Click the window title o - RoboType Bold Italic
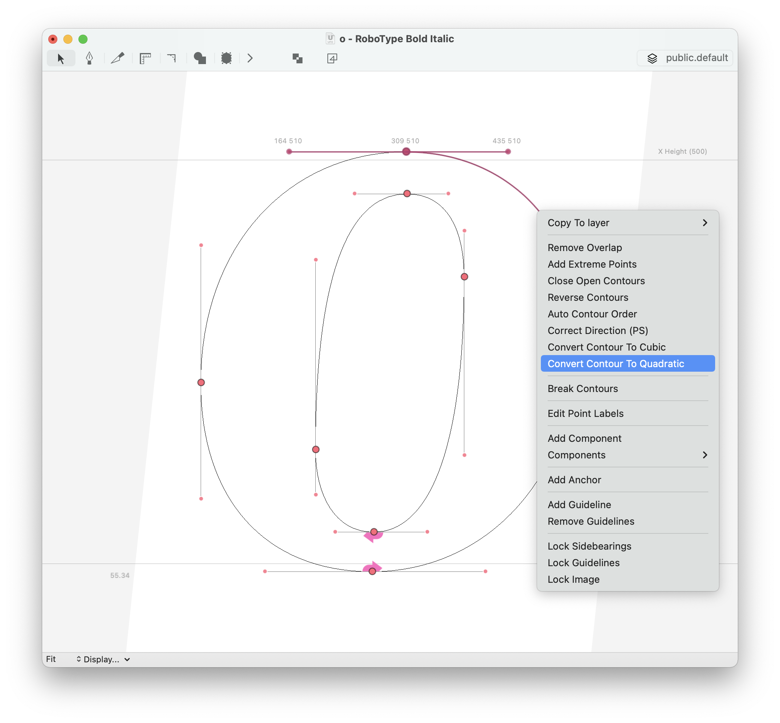The width and height of the screenshot is (780, 723). [397, 39]
